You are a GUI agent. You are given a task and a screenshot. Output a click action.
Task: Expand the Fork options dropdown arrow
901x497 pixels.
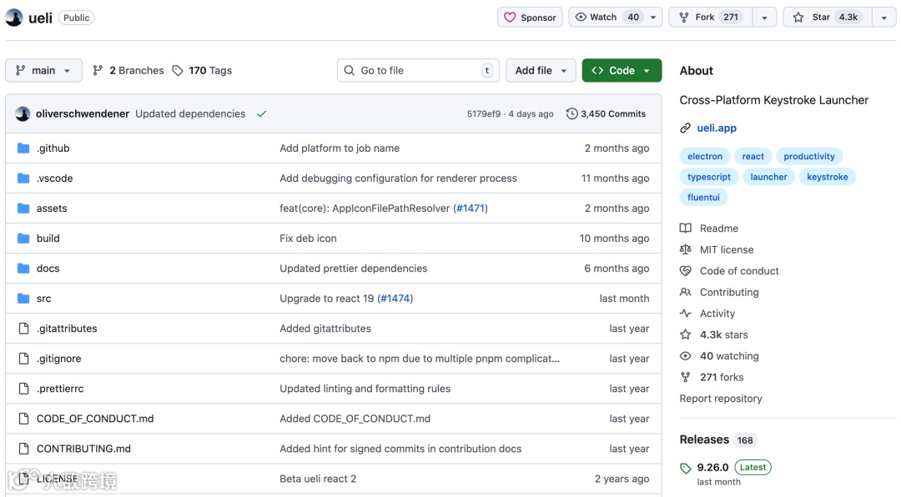coord(764,18)
